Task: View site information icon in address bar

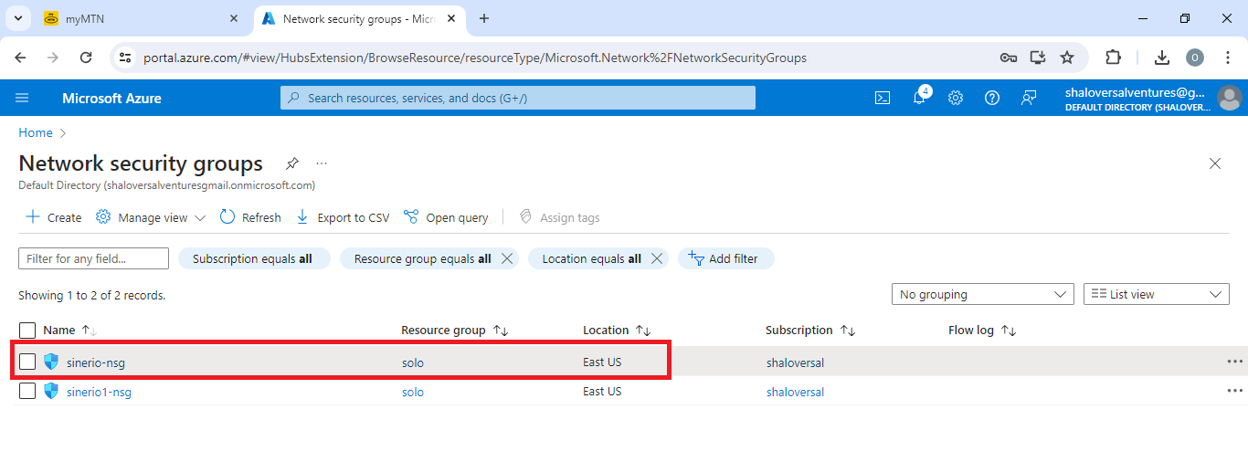Action: (x=126, y=58)
